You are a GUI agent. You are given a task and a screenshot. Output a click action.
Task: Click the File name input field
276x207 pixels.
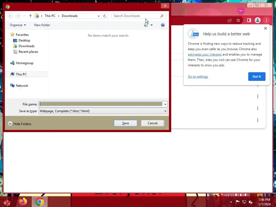(x=101, y=104)
